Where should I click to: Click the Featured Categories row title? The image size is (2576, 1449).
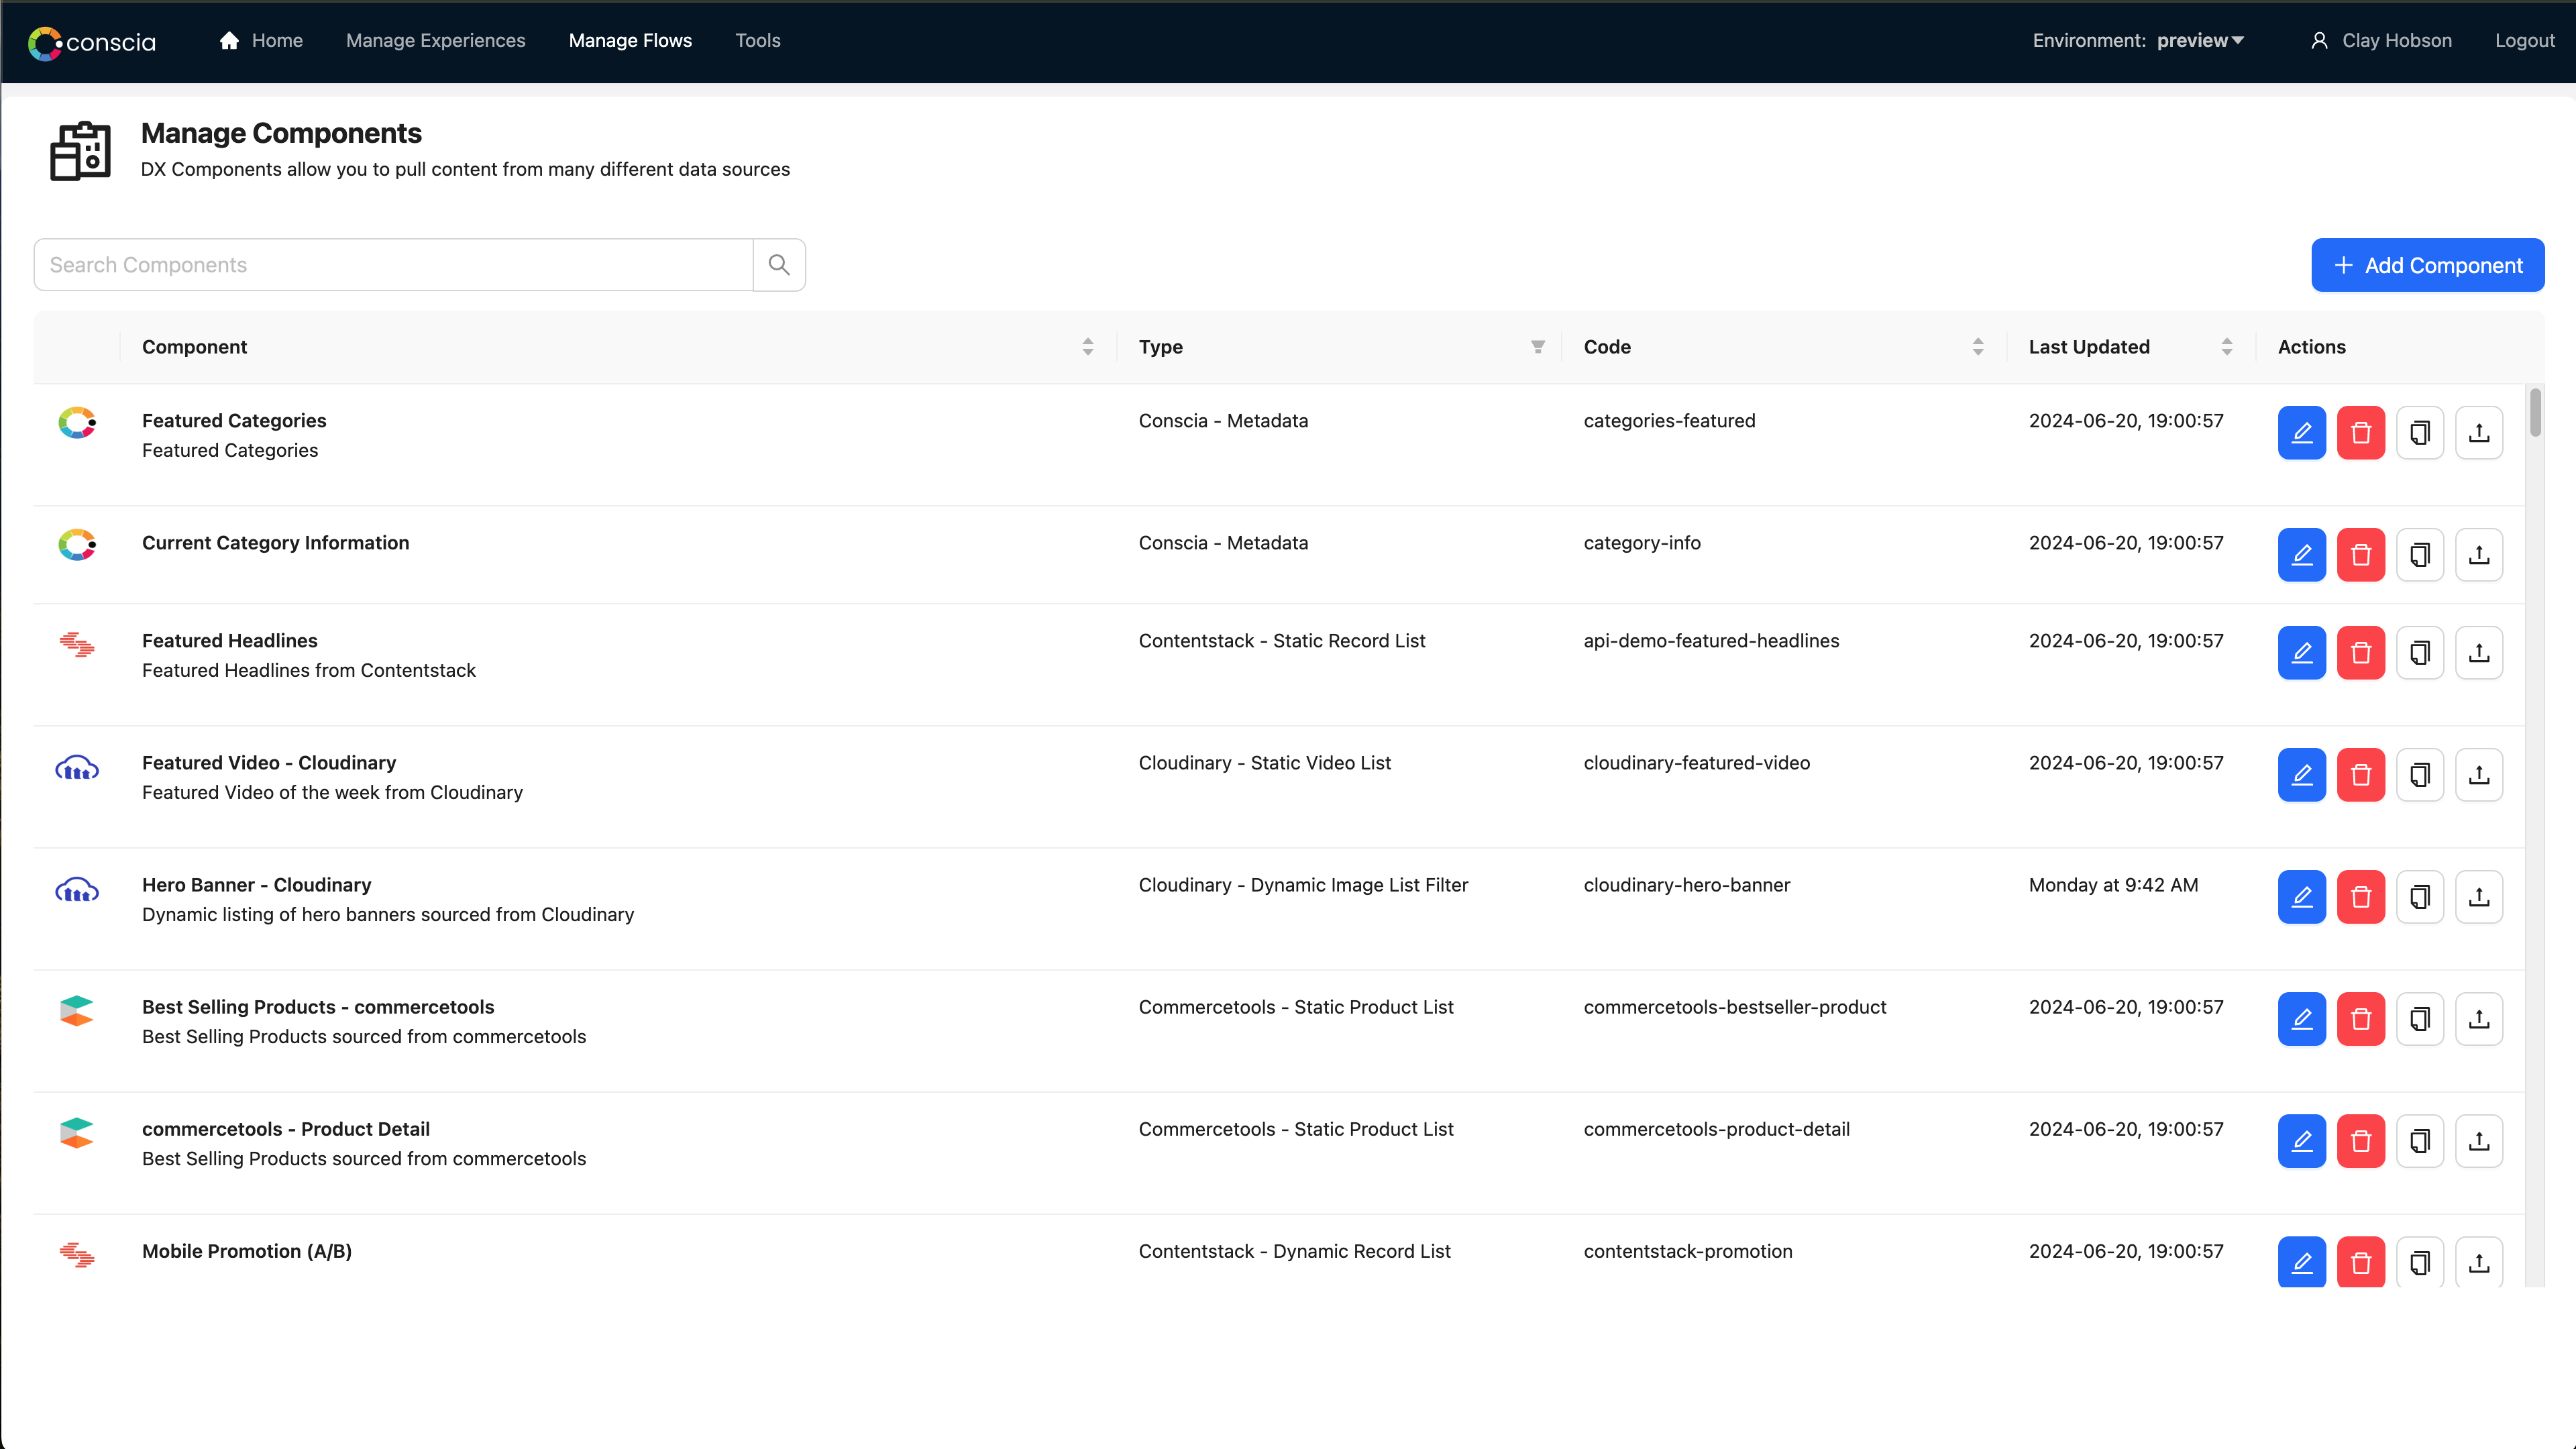coord(234,421)
